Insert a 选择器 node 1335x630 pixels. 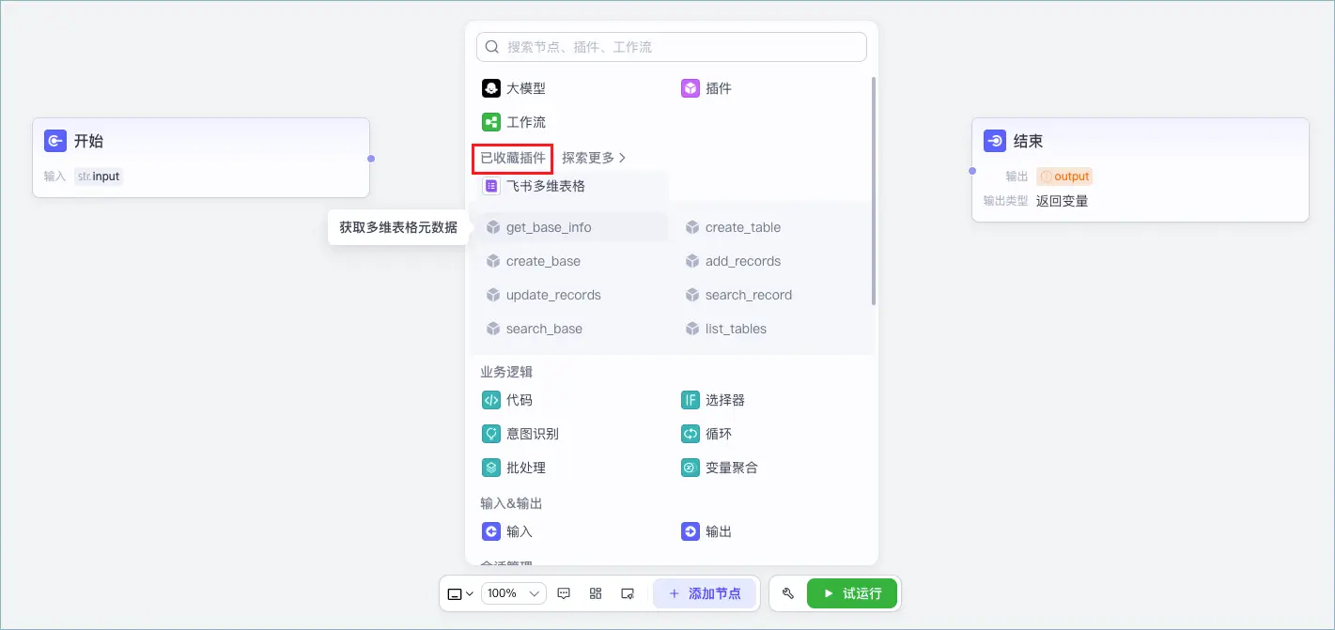713,400
